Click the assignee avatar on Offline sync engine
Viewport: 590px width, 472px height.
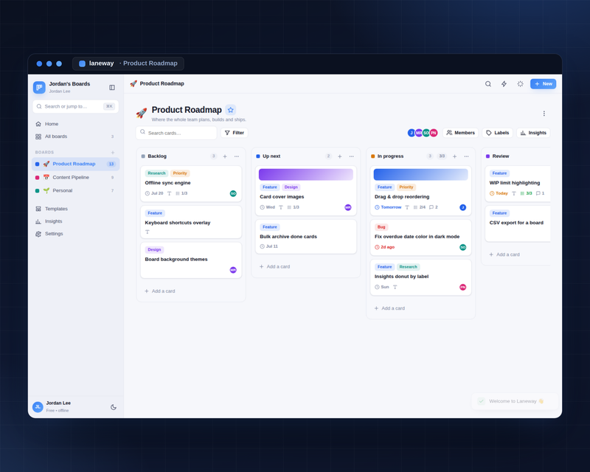(233, 193)
